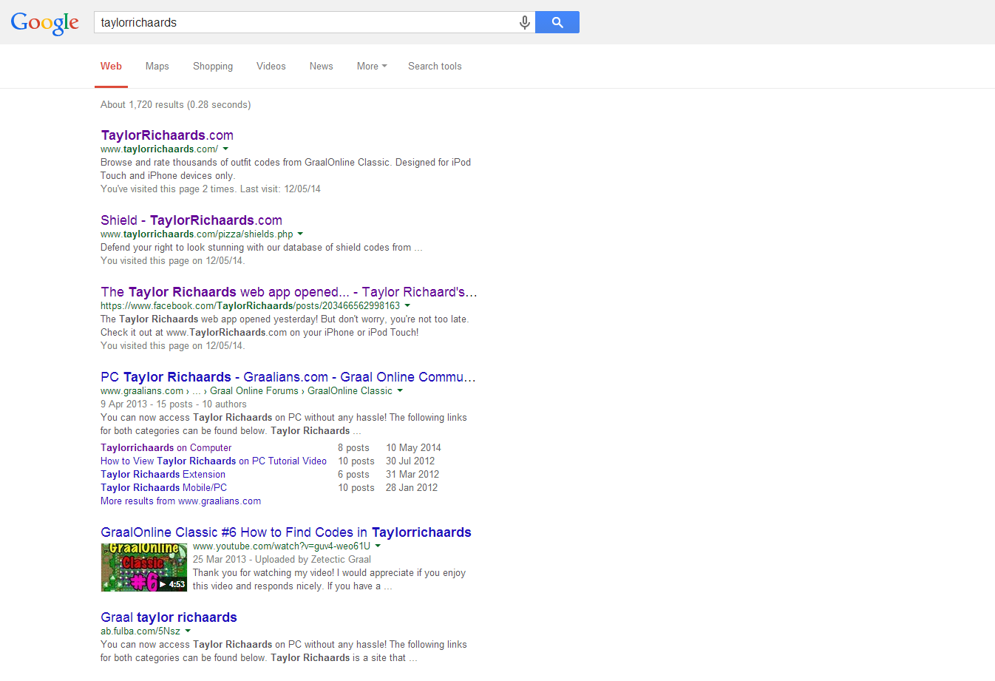995x681 pixels.
Task: Open the Shield - TaylorRichaards.com result
Action: (x=191, y=220)
